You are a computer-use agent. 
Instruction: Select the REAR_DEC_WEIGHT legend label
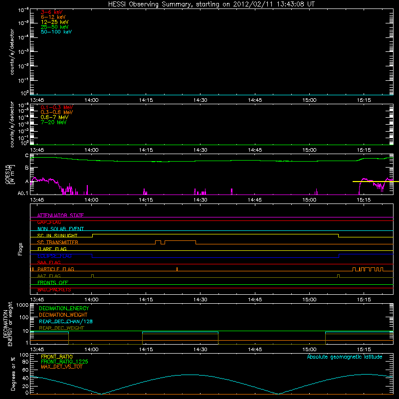point(61,328)
